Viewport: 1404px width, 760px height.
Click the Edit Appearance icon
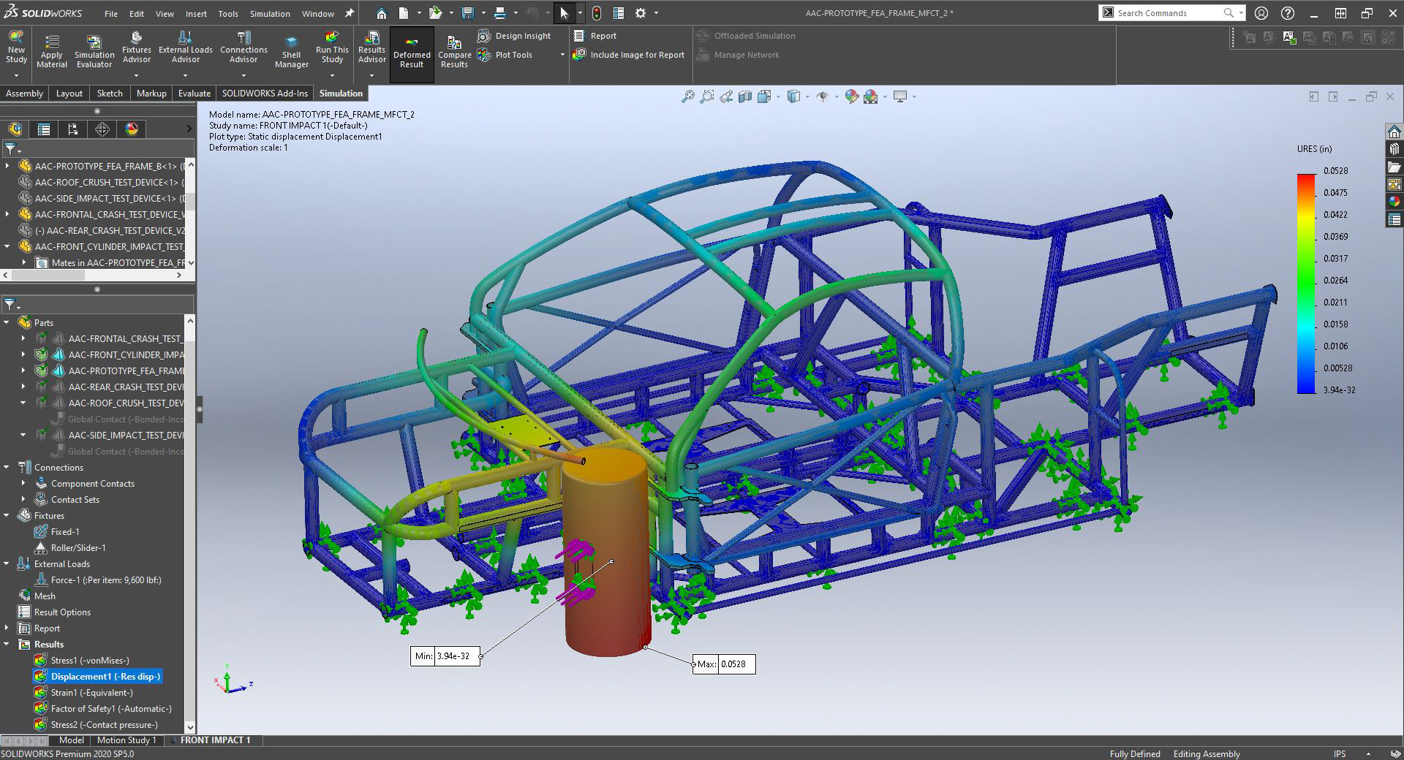coord(851,96)
